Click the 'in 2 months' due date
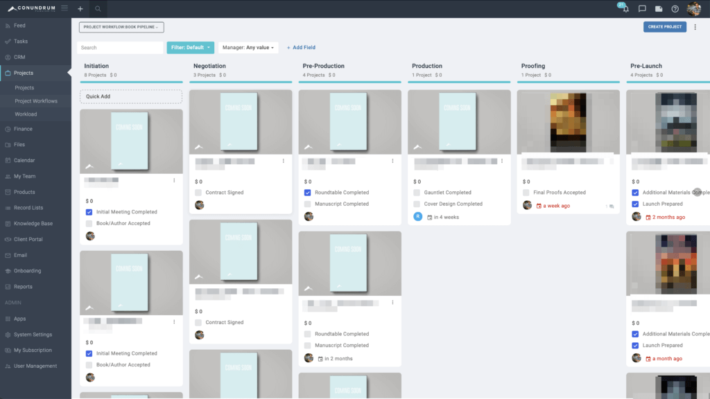 336,359
